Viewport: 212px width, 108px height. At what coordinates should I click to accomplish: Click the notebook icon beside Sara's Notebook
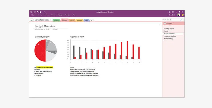[32, 20]
